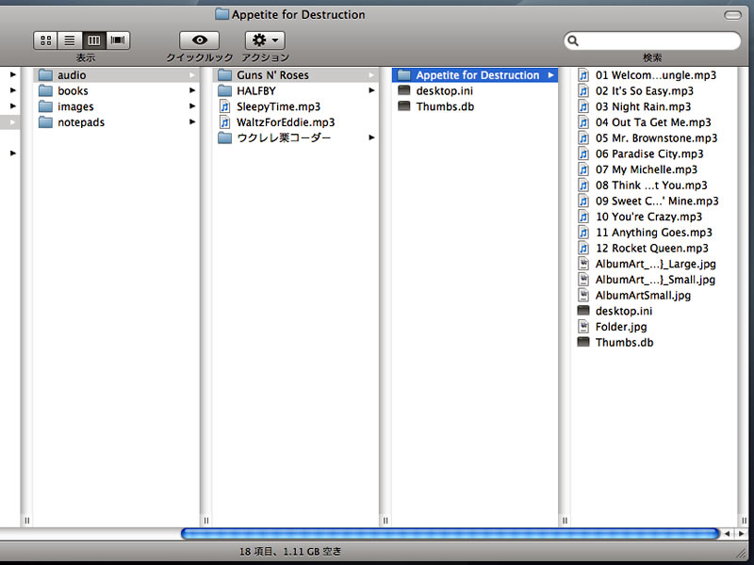Select 06 Paradise City.mp3 track
Image resolution: width=754 pixels, height=565 pixels.
[649, 154]
